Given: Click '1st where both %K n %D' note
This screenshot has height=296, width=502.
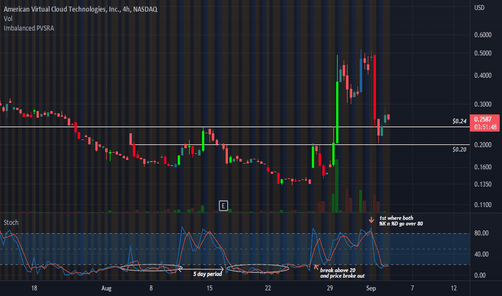Looking at the screenshot, I should coord(401,221).
